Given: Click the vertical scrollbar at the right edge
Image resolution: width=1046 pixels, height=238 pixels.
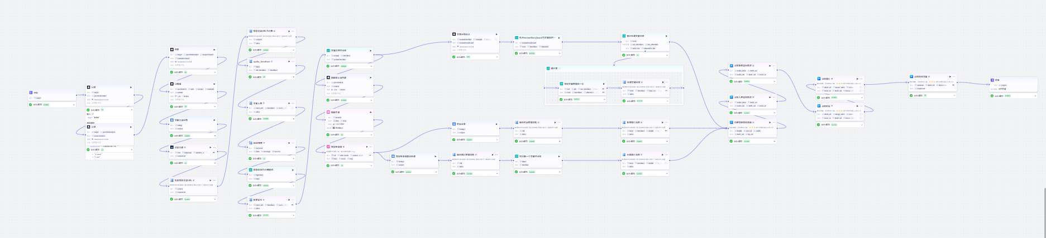Looking at the screenshot, I should pos(1044,215).
